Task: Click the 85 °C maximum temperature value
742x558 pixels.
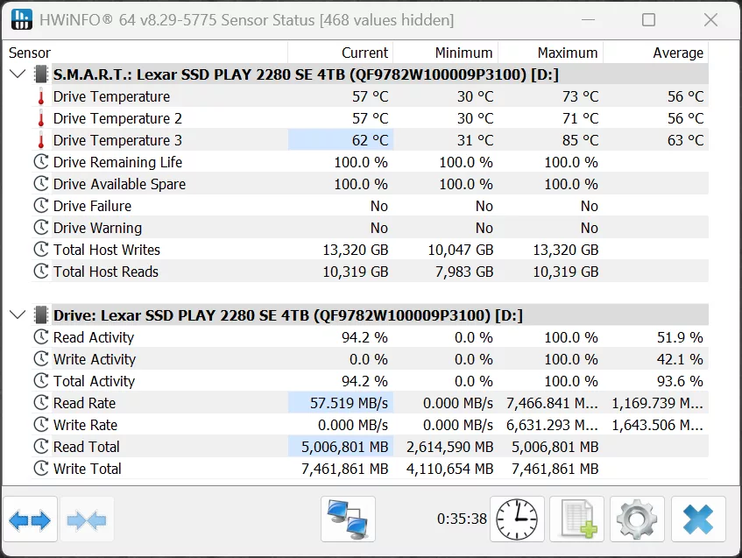Action: coord(580,140)
